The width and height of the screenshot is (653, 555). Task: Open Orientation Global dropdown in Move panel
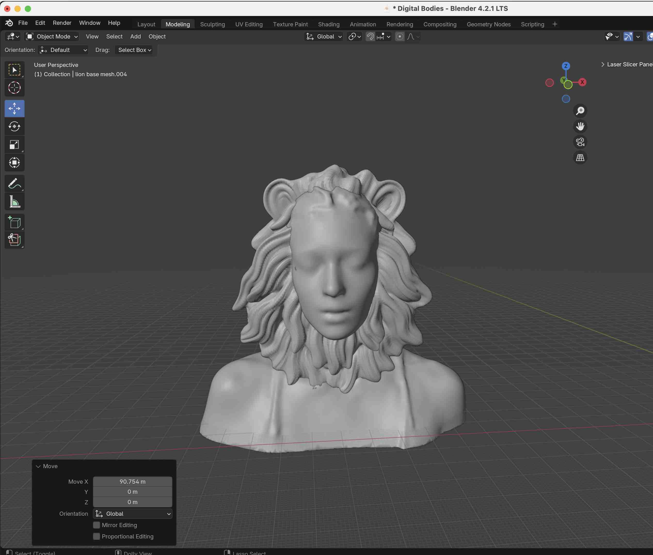[x=133, y=514]
